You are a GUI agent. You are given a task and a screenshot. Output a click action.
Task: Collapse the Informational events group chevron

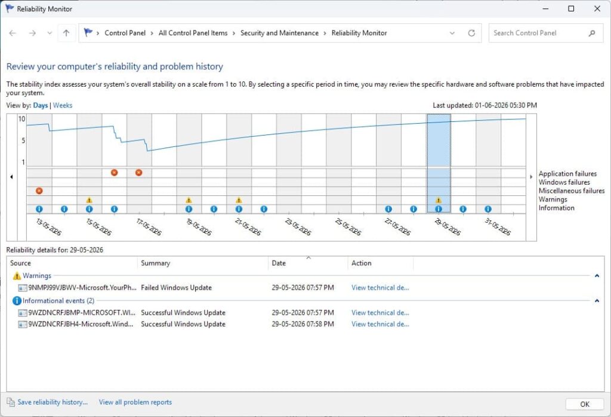[597, 301]
